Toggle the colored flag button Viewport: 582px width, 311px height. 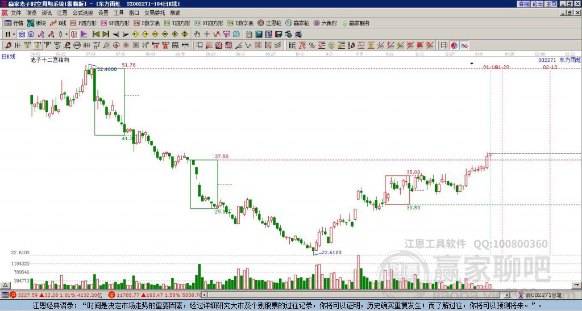[x=84, y=34]
